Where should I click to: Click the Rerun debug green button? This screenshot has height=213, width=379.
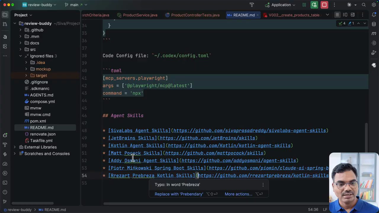pyautogui.click(x=314, y=5)
